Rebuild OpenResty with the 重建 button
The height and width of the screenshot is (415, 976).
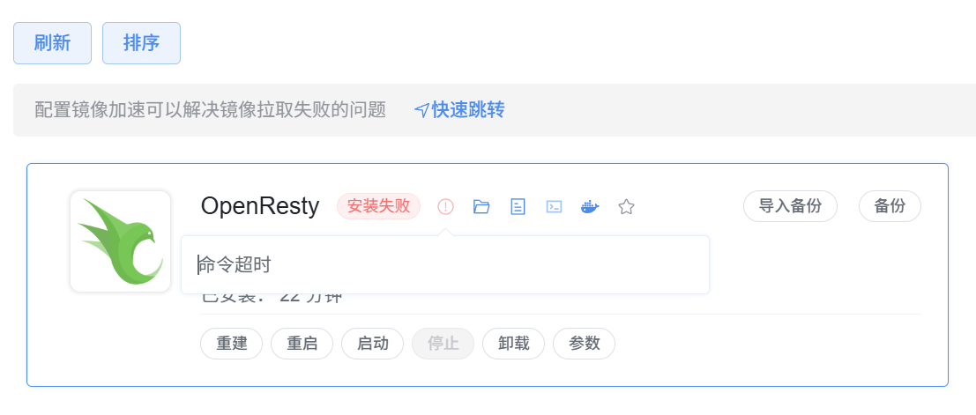coord(231,344)
